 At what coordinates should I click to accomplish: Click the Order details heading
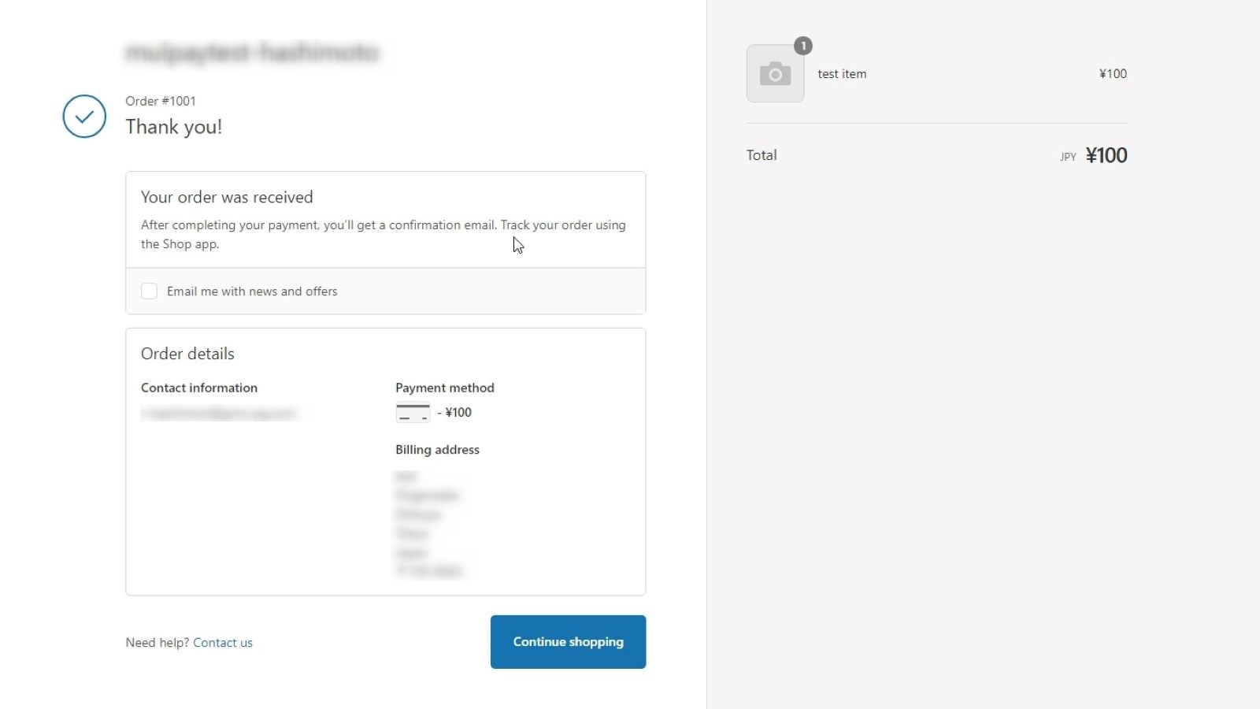(x=187, y=354)
